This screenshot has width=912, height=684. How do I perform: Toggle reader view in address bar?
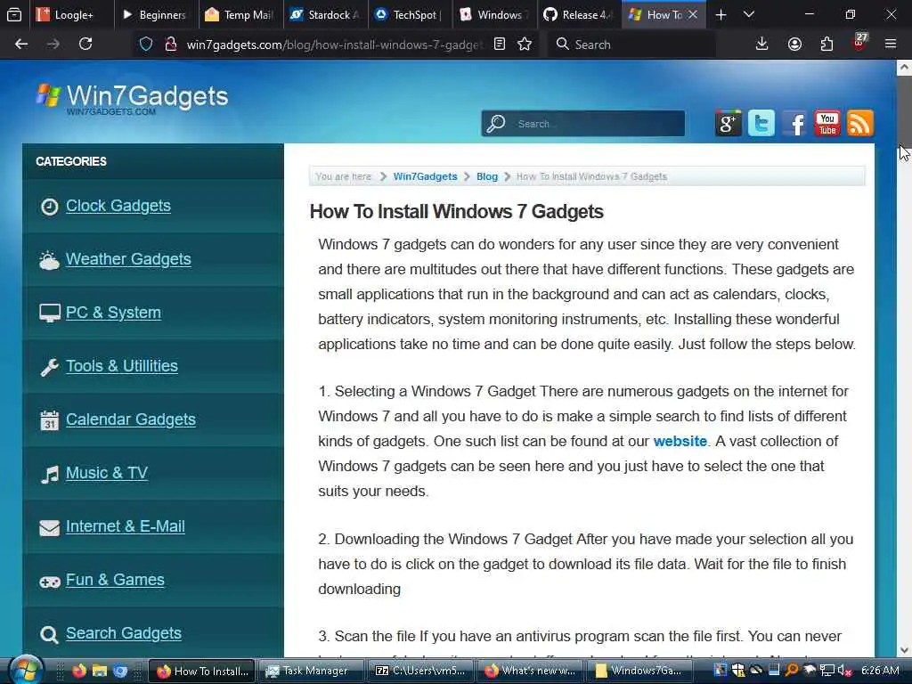pos(499,45)
